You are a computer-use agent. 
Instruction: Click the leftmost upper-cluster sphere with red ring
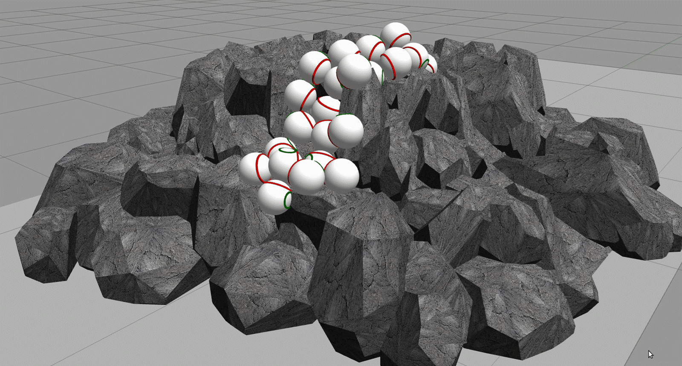point(315,67)
